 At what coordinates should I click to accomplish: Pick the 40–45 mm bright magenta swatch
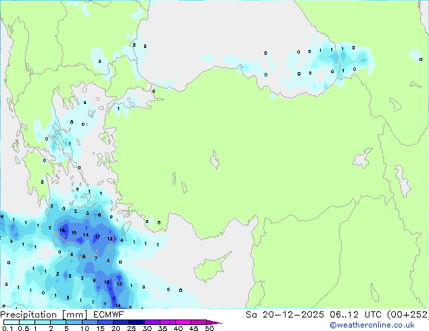(183, 322)
